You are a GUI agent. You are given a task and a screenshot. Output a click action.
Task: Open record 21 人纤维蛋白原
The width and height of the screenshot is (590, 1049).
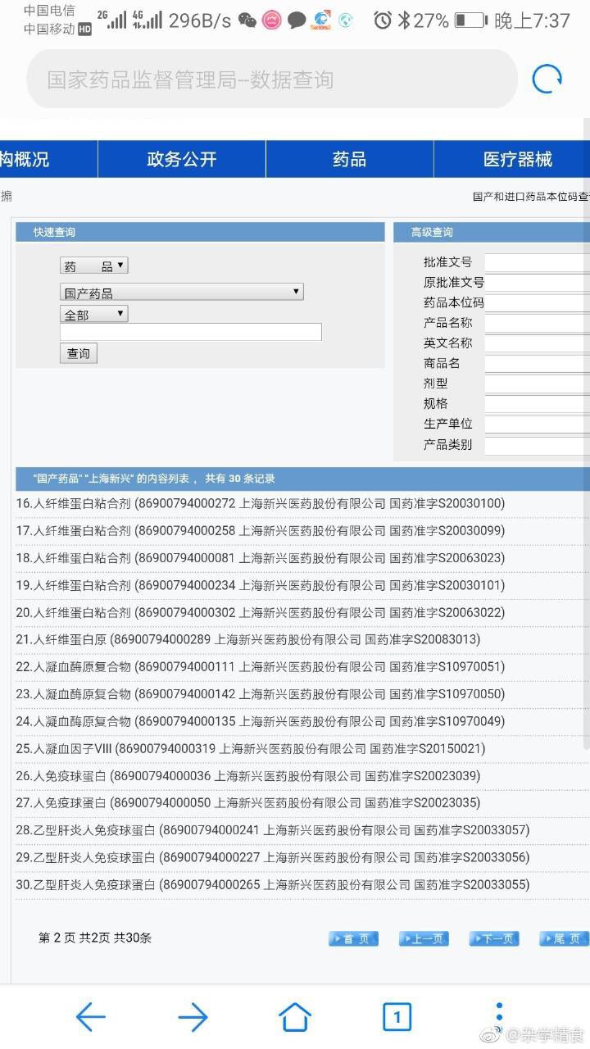point(248,639)
